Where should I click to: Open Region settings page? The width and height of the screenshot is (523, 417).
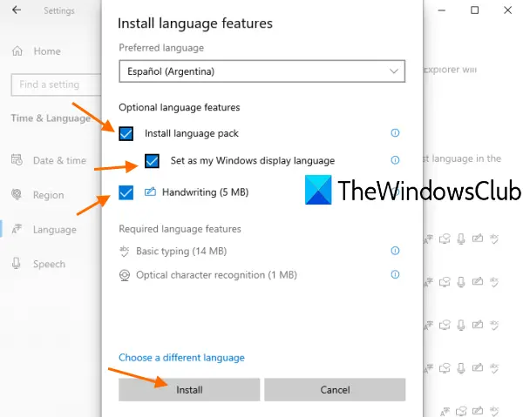point(48,195)
